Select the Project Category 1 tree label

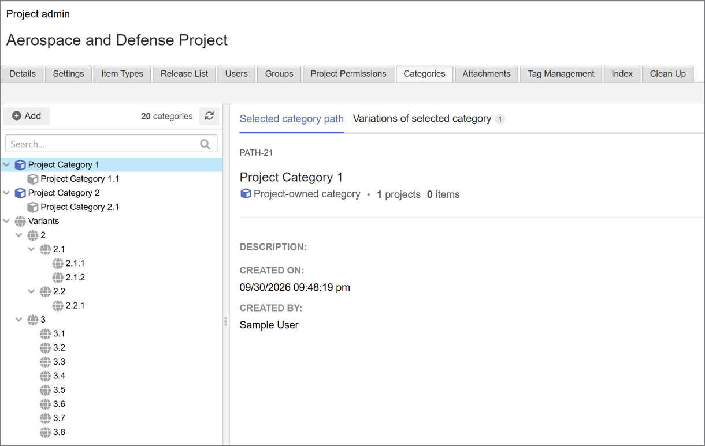pos(64,164)
